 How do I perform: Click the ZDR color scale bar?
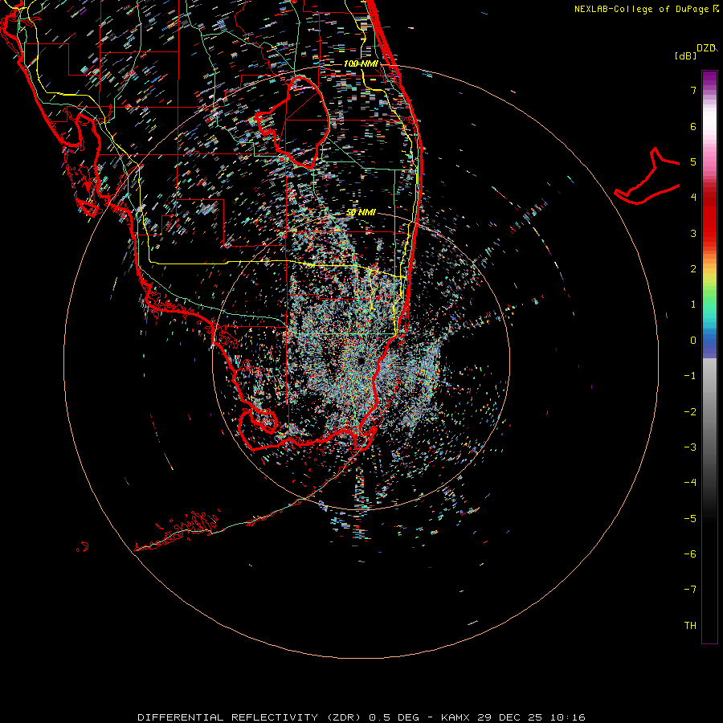click(x=709, y=357)
